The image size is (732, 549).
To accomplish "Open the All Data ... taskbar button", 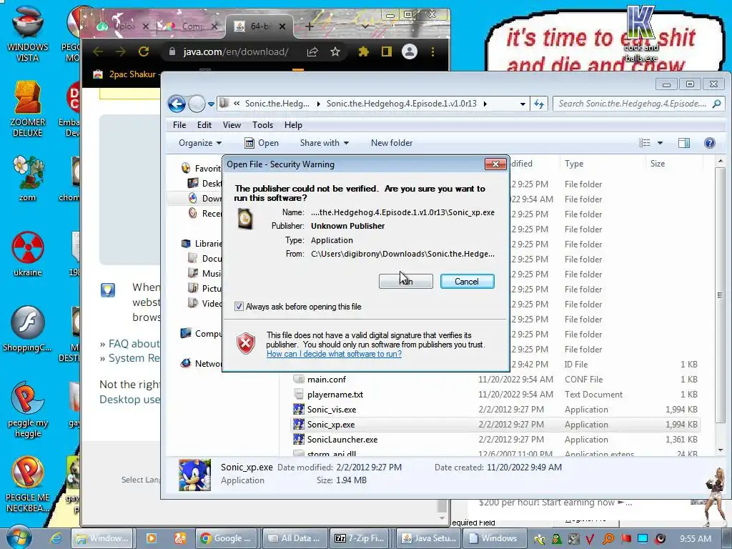I will pos(294,538).
